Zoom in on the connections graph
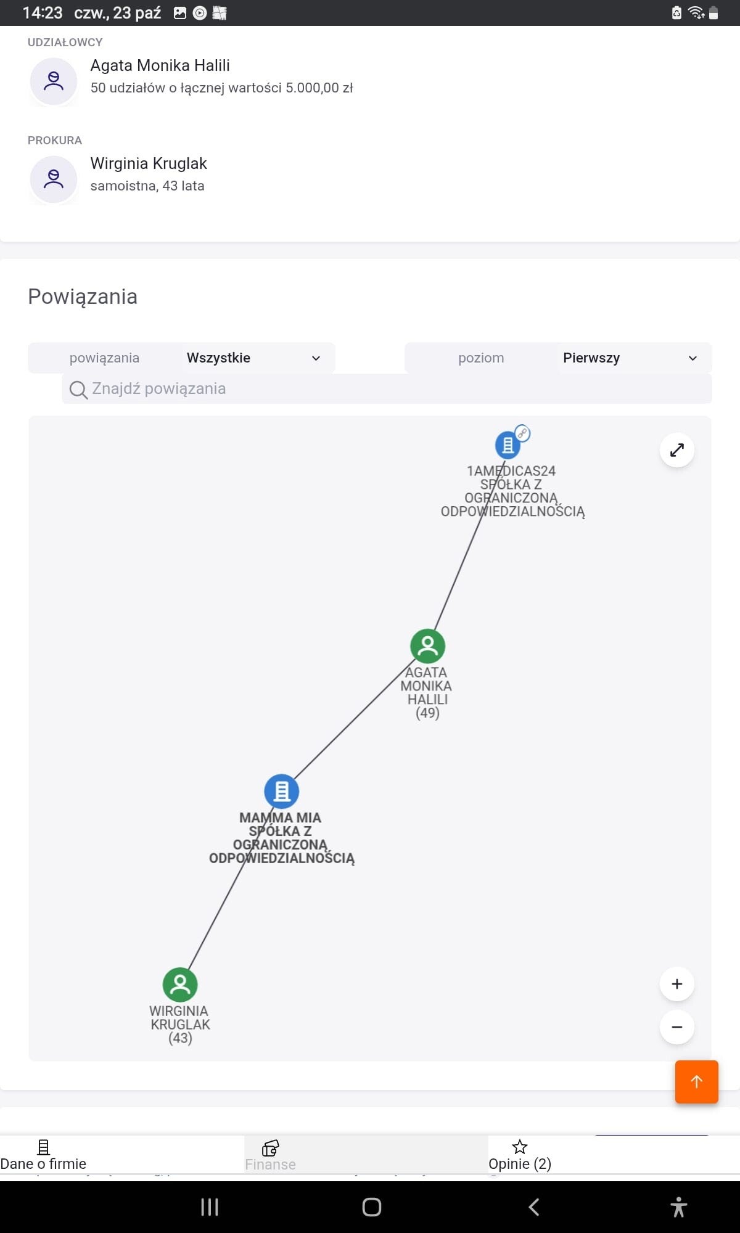The height and width of the screenshot is (1233, 740). (x=676, y=984)
